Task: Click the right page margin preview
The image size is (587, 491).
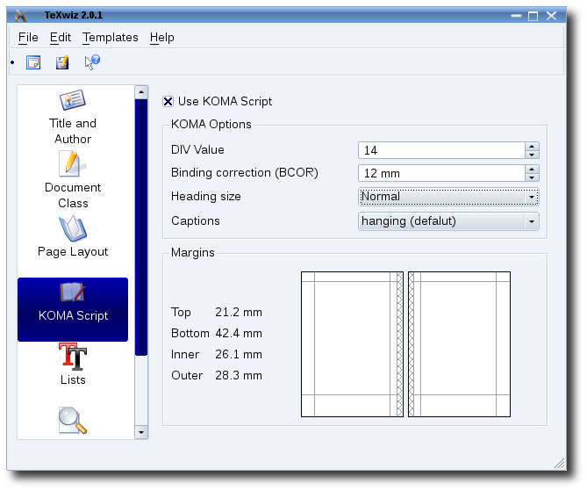Action: point(460,344)
